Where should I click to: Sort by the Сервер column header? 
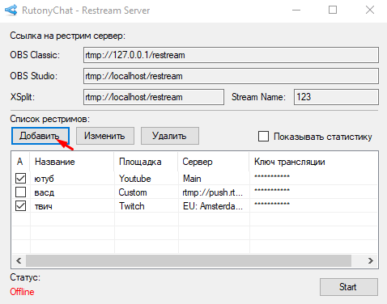pos(214,162)
